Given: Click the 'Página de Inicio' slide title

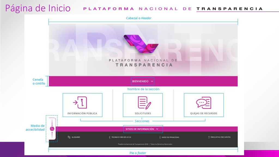Looking at the screenshot, I should pos(38,8).
